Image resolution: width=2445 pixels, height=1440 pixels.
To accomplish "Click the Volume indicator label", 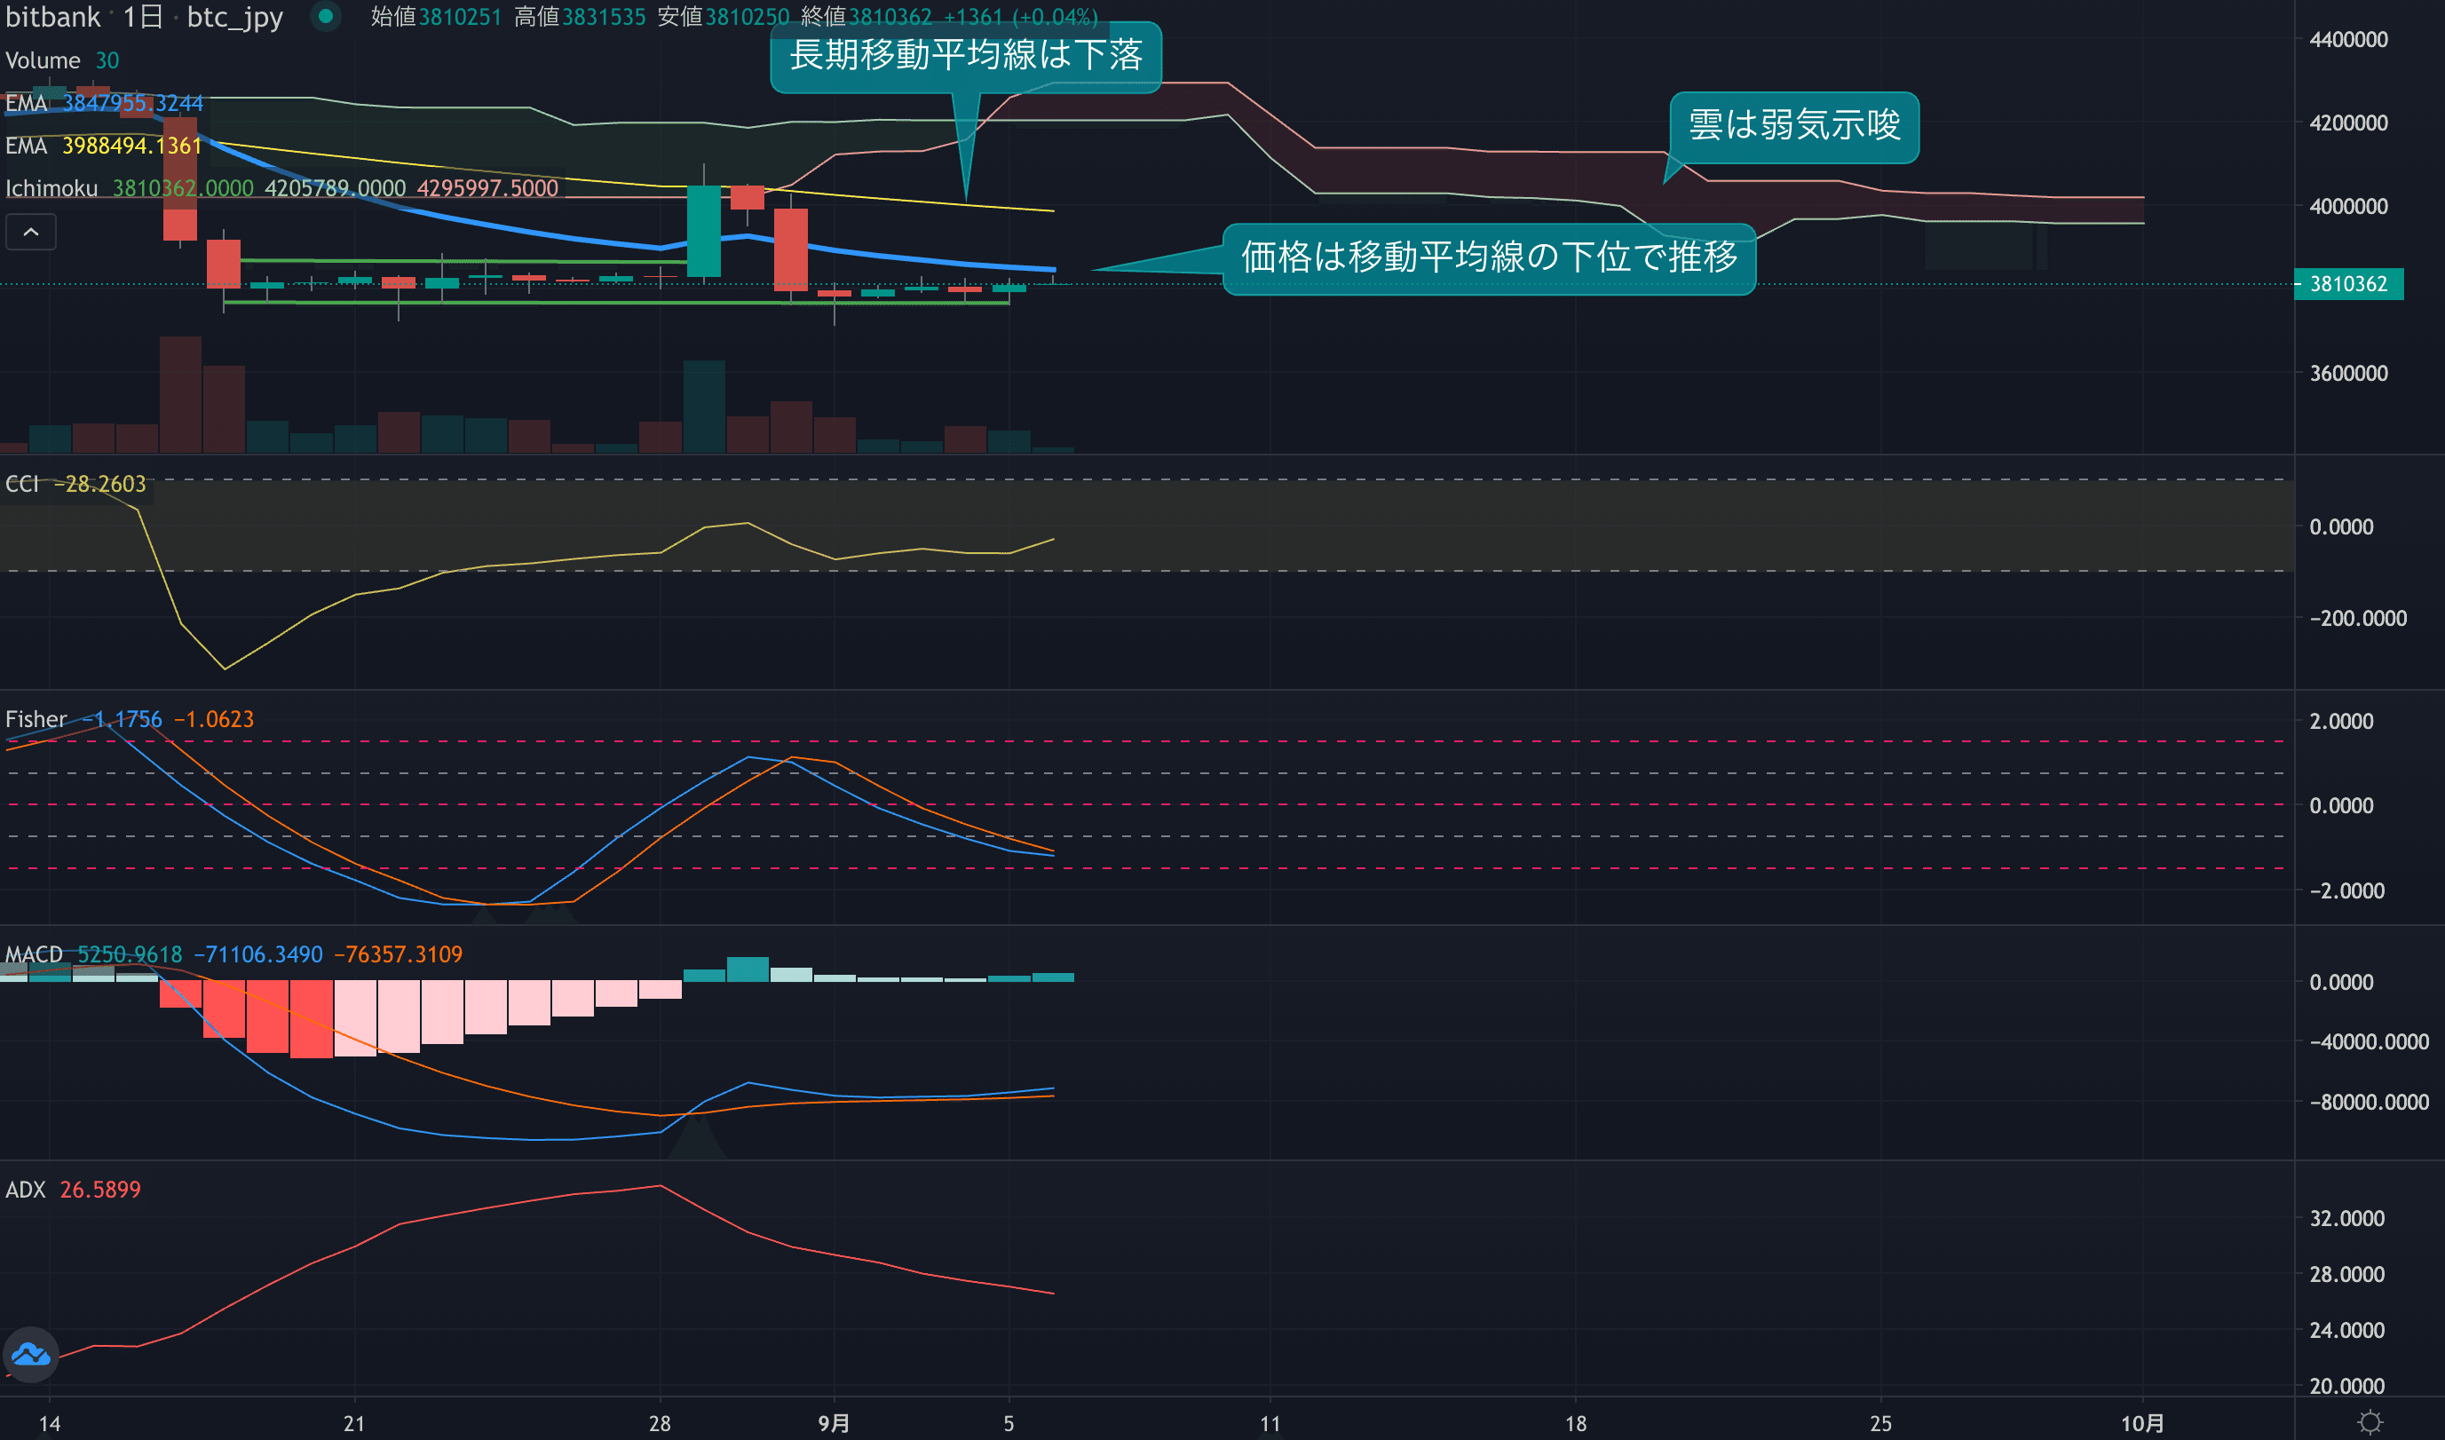I will (x=43, y=60).
